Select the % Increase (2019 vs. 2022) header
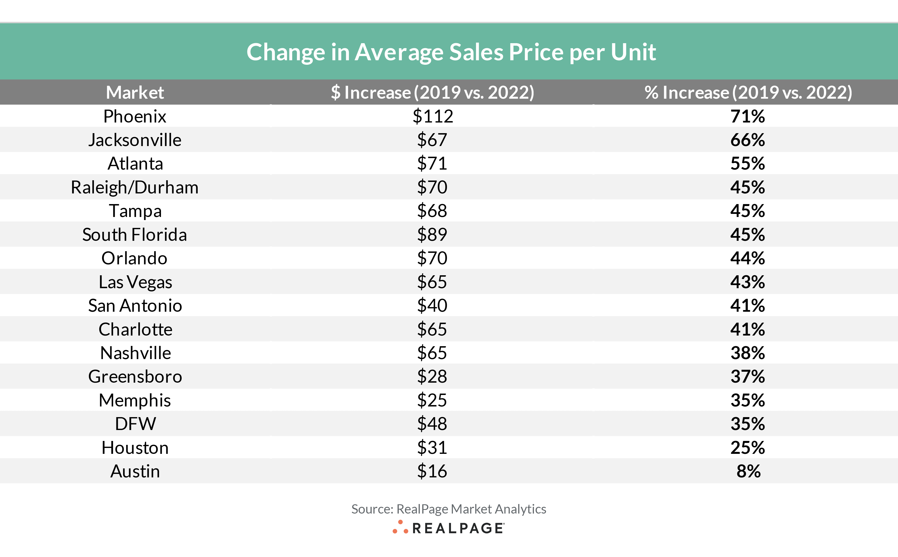Image resolution: width=898 pixels, height=557 pixels. 748,92
